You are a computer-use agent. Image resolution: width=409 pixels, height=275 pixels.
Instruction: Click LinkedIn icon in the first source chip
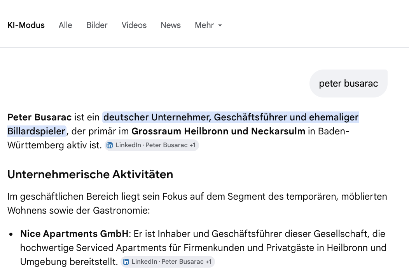click(x=110, y=145)
